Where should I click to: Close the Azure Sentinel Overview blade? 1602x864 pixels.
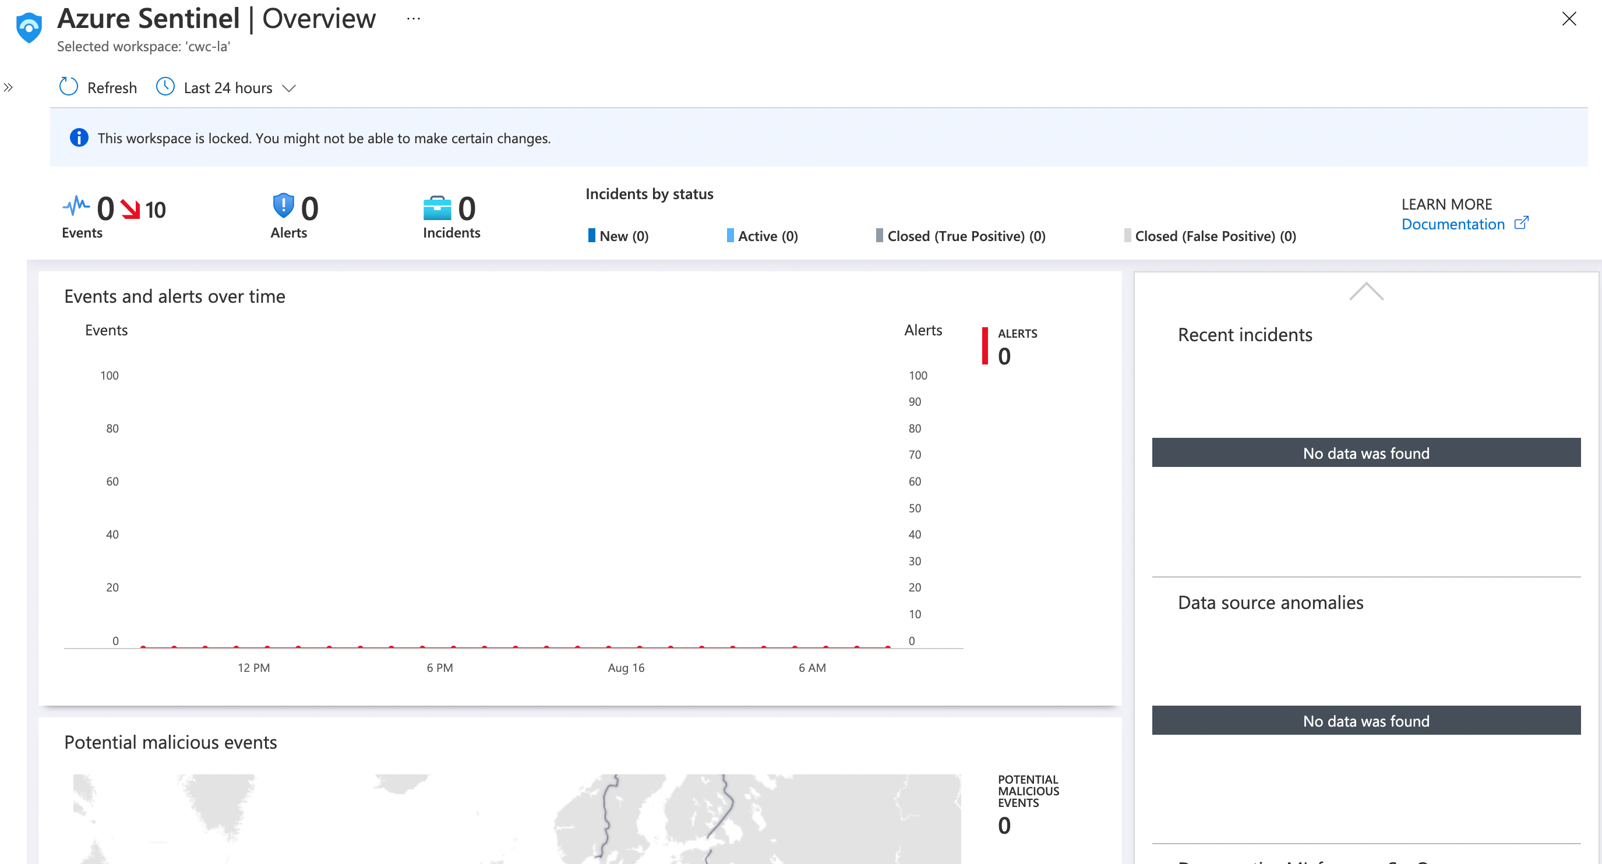coord(1568,19)
